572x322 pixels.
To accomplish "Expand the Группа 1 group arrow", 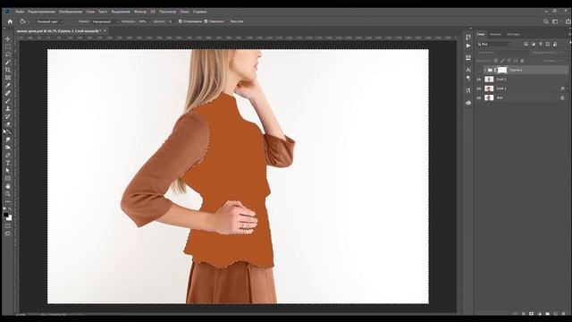I will pos(485,70).
